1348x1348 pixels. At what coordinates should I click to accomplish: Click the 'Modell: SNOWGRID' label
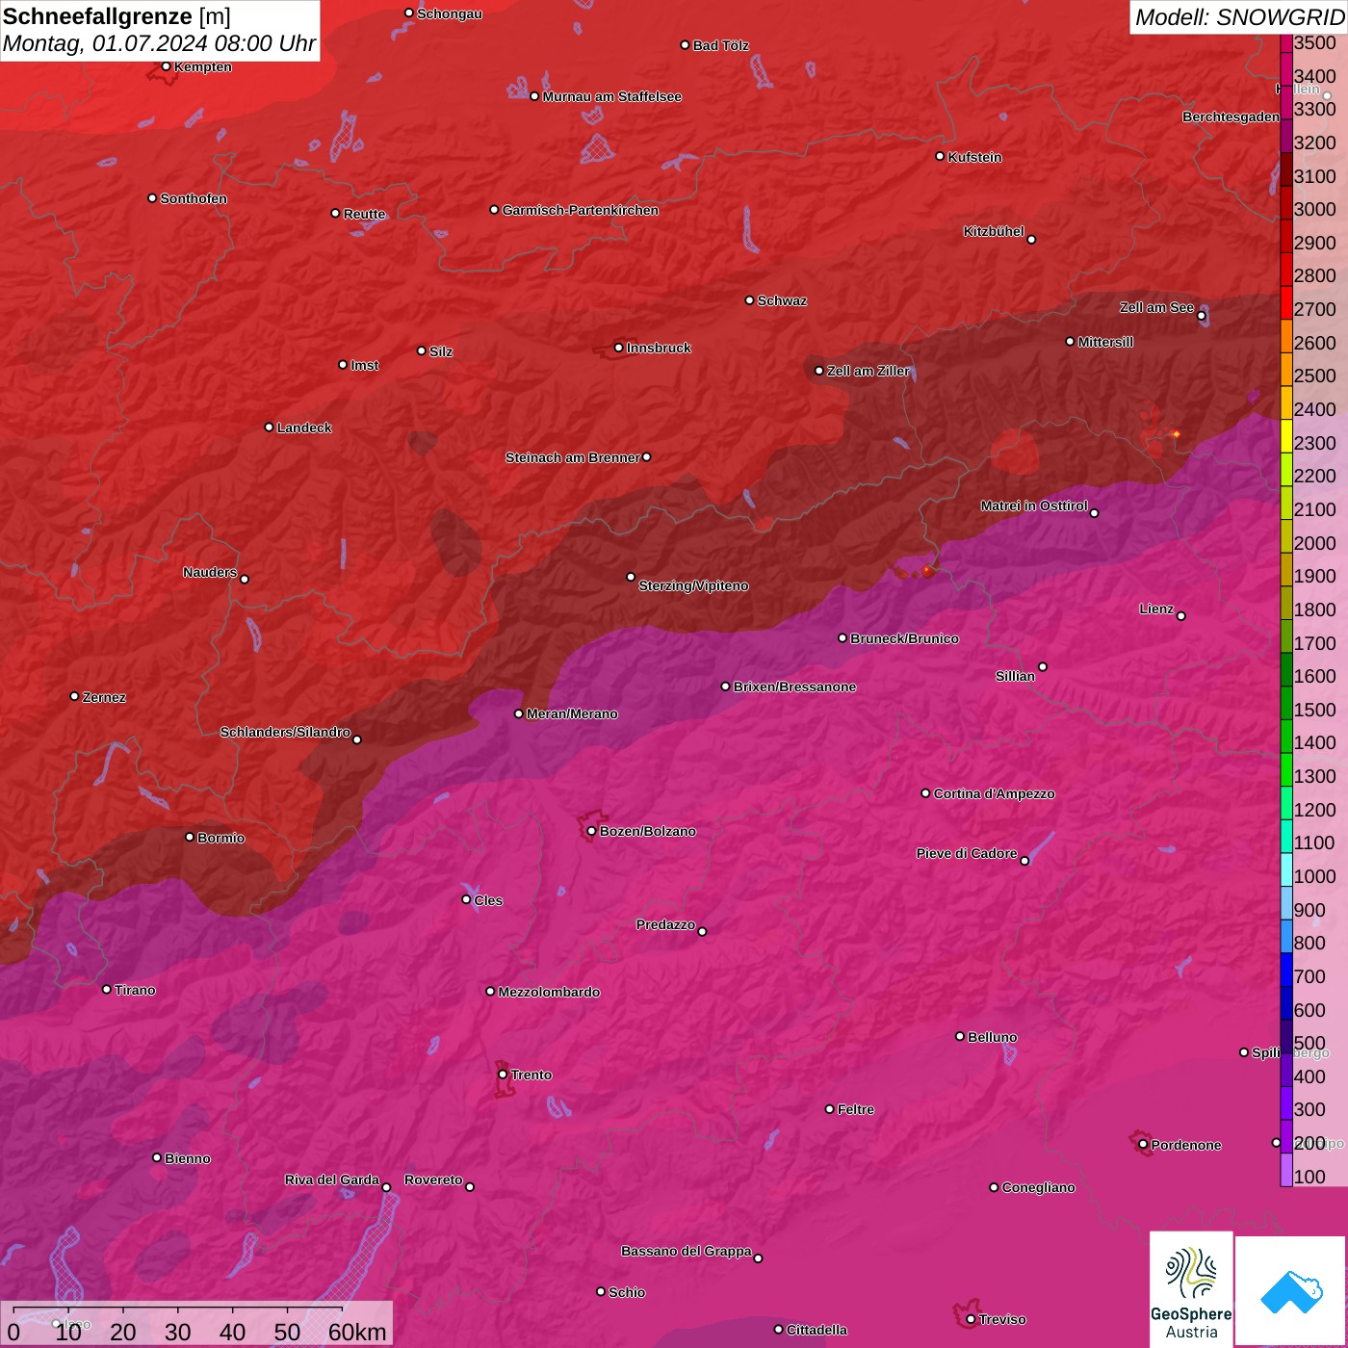click(x=1239, y=17)
